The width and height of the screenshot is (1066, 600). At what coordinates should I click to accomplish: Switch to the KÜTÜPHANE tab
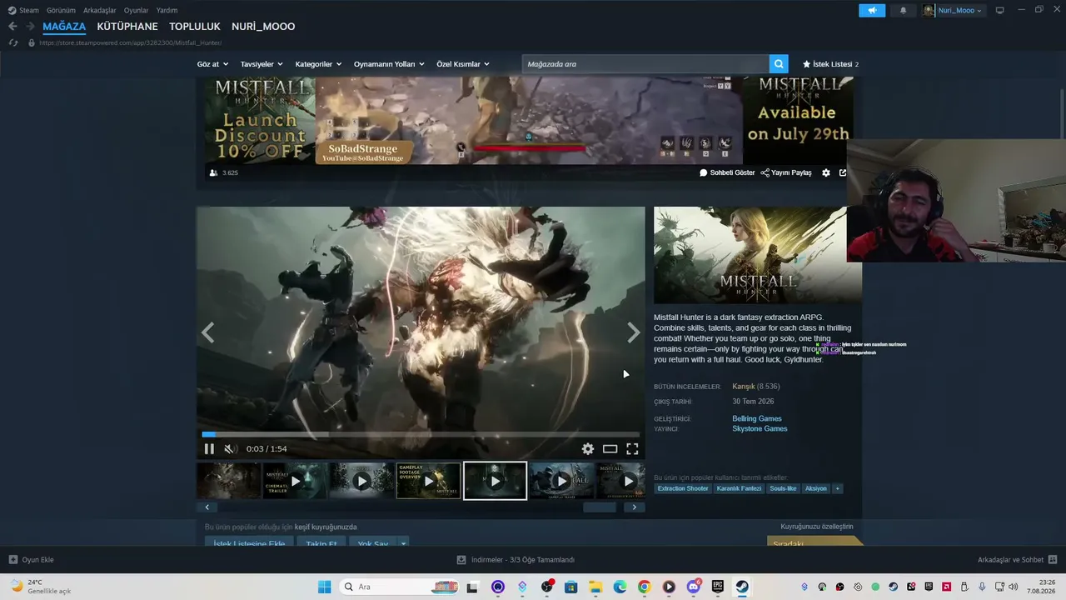pos(127,27)
